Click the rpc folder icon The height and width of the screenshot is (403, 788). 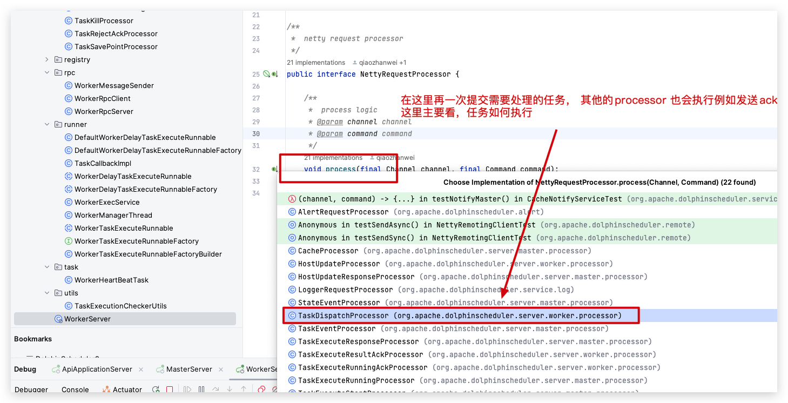[58, 72]
